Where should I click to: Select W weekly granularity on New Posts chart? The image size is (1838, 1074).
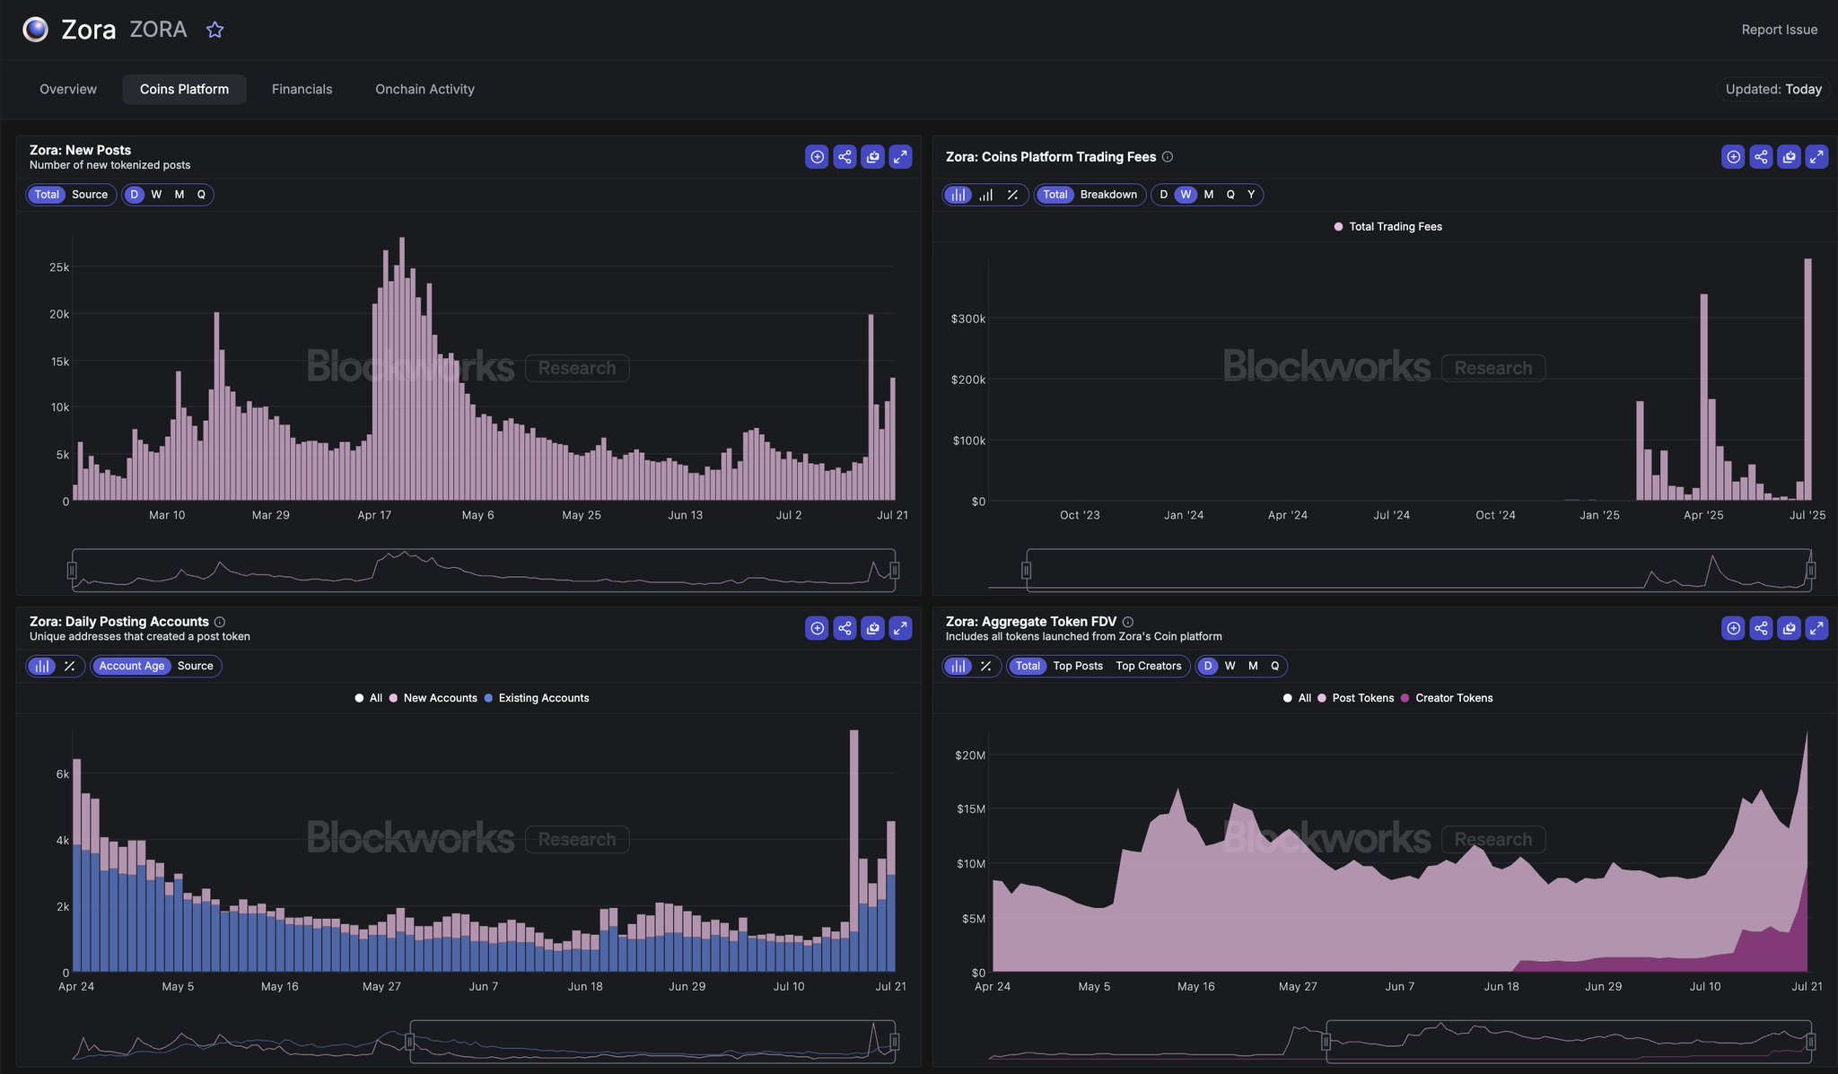[156, 195]
